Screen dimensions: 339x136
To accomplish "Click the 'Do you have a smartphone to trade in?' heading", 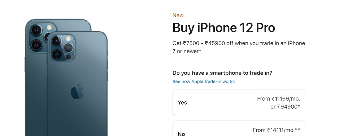I will [x=222, y=73].
